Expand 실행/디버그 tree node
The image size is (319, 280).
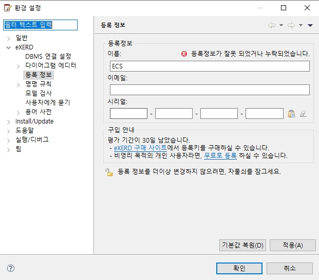pyautogui.click(x=9, y=141)
